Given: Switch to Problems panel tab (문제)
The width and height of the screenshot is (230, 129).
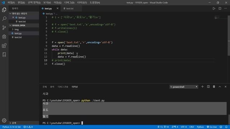Looking at the screenshot, I should tap(45, 87).
